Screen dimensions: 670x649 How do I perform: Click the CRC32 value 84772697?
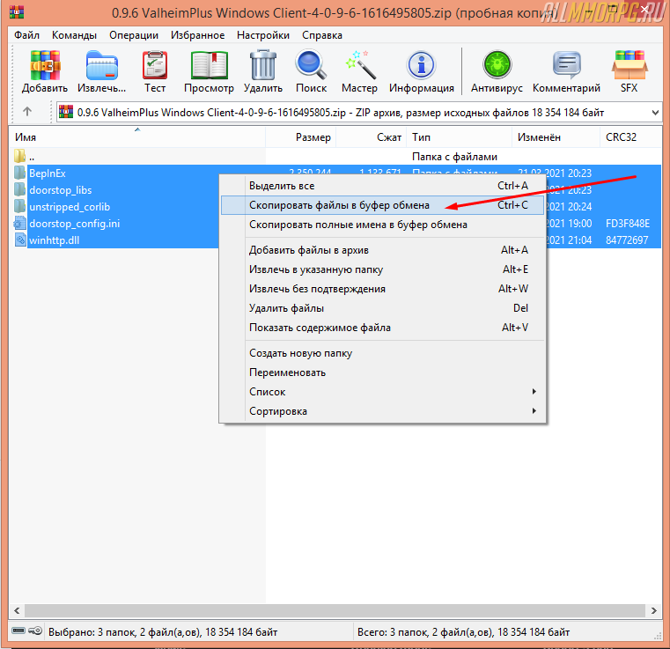(627, 240)
